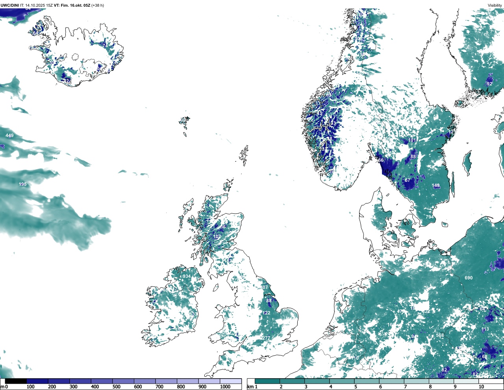Click the '195' visibility value label
This screenshot has width=504, height=390.
[23, 185]
